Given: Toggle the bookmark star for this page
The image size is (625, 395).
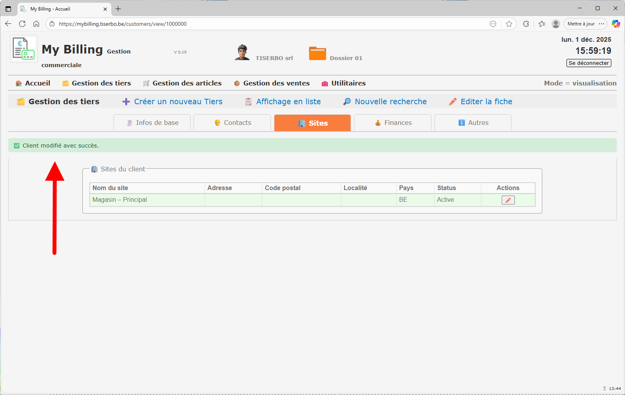Looking at the screenshot, I should [509, 24].
